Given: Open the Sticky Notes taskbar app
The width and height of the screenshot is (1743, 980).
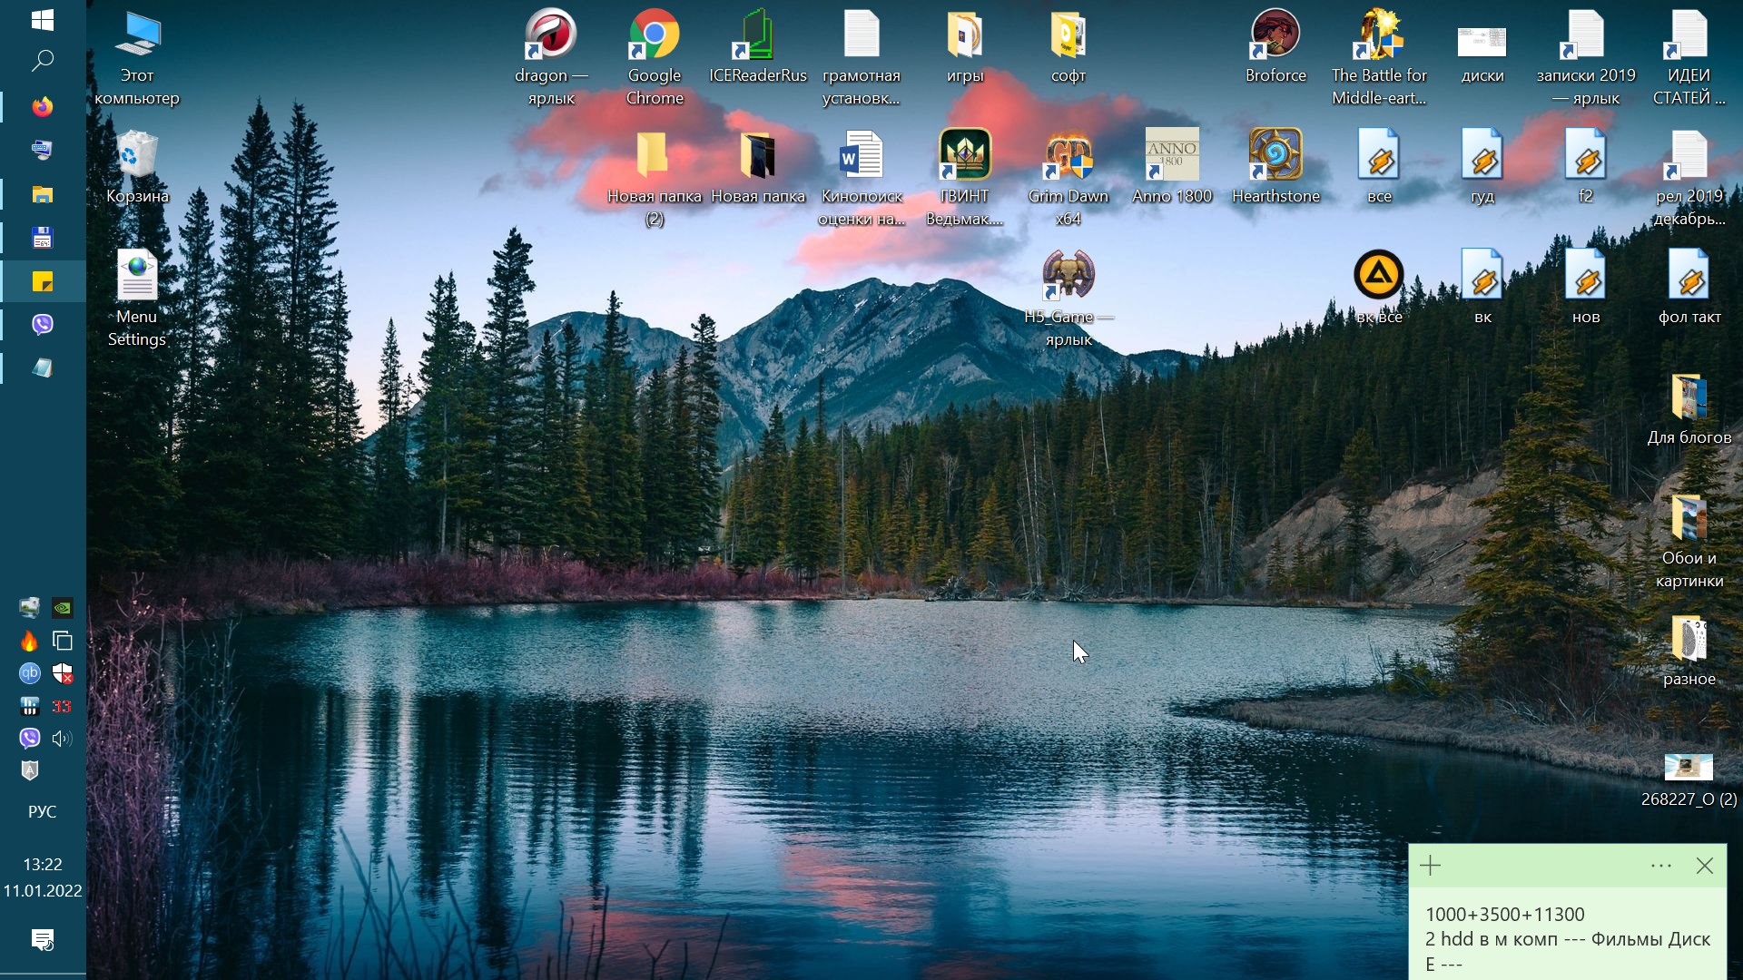Looking at the screenshot, I should [x=43, y=281].
